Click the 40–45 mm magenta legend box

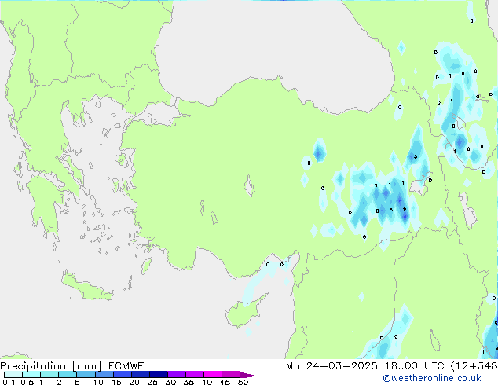213,375
